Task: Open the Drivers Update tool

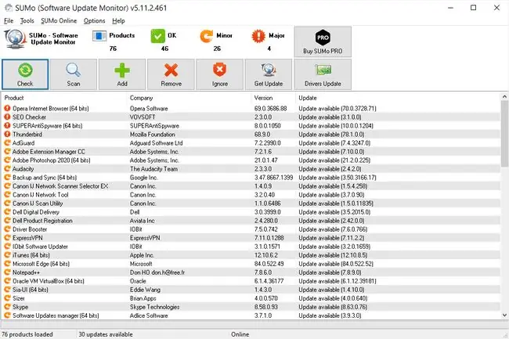Action: point(323,74)
